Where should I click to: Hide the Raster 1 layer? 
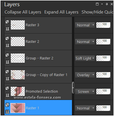coord(7,112)
